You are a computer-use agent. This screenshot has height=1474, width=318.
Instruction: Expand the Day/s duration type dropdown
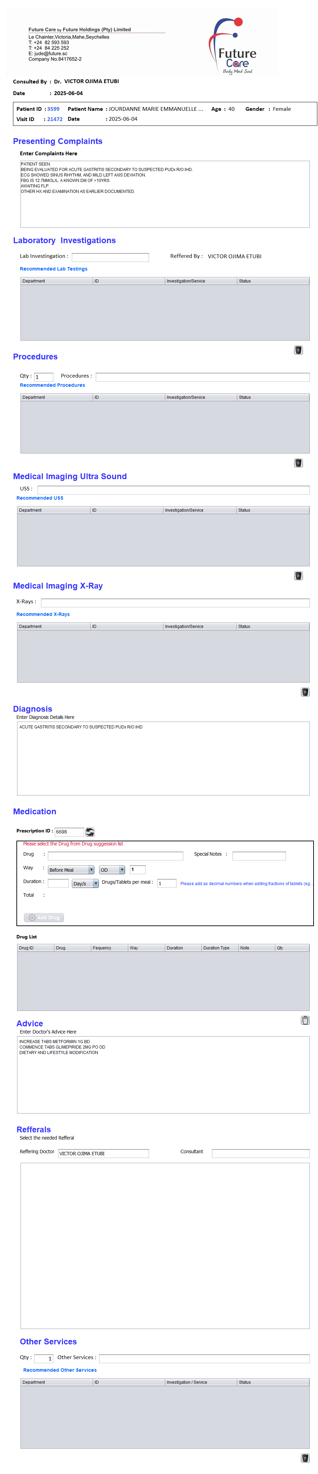pyautogui.click(x=85, y=883)
